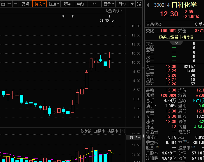Toggle fullscreen chart icon
Image resolution: width=204 pixels, height=162 pixels.
pyautogui.click(x=139, y=4)
